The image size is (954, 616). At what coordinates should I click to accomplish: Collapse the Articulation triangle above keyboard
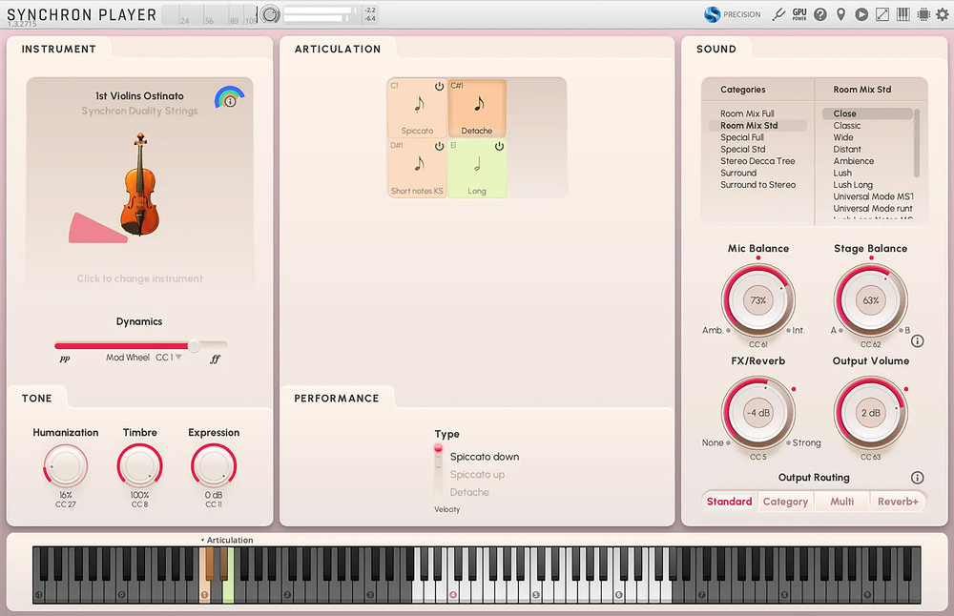(x=203, y=541)
